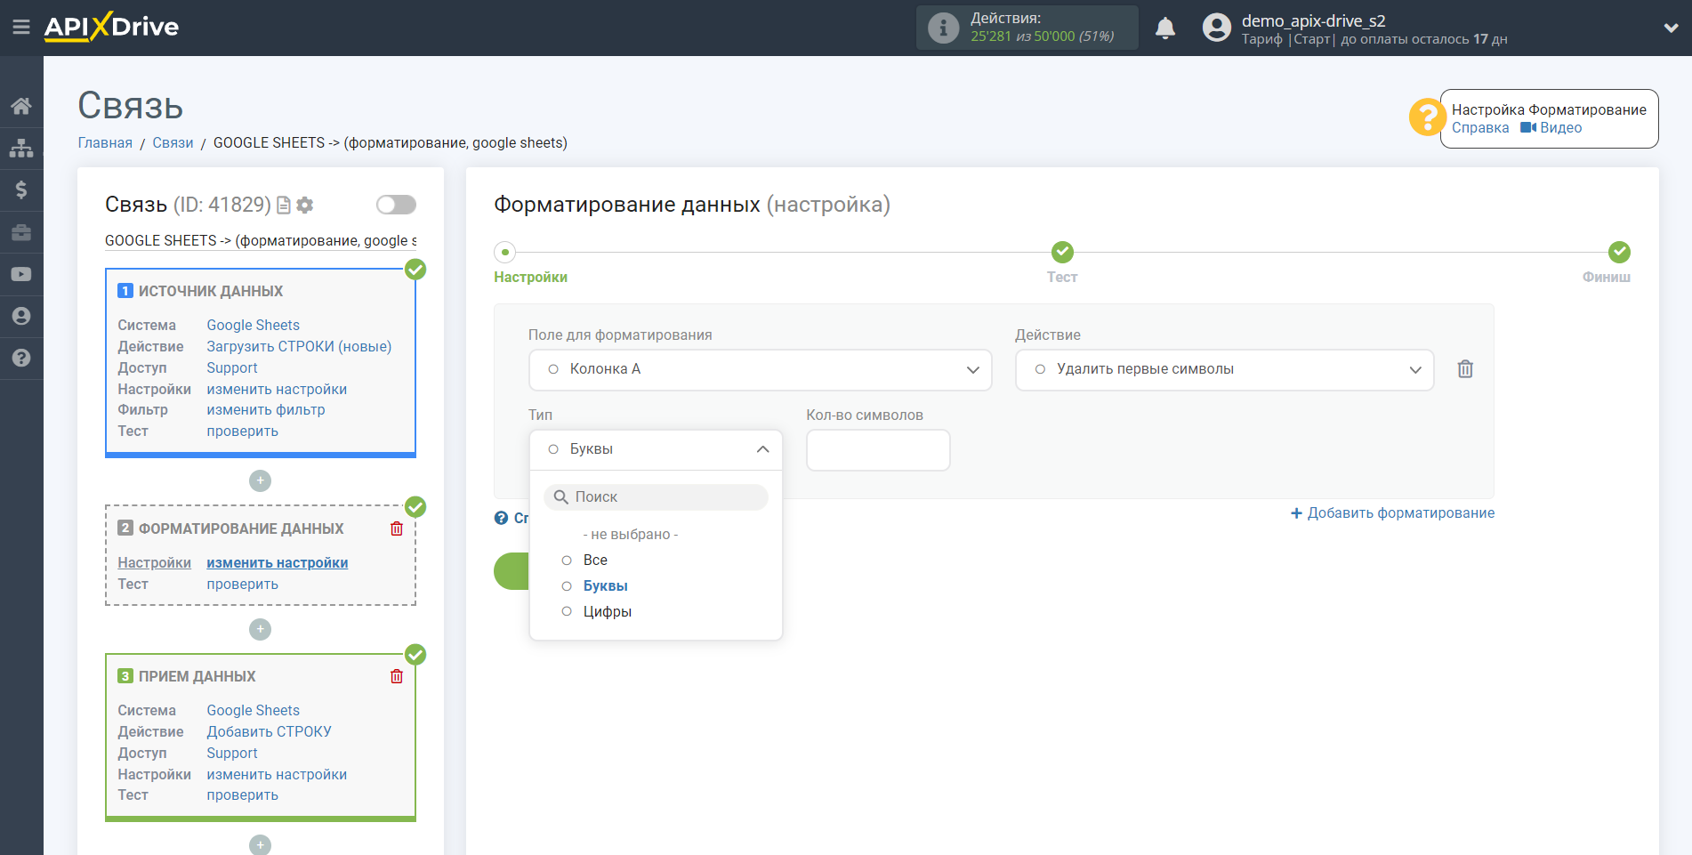Click the yellow help question mark icon

[1427, 117]
